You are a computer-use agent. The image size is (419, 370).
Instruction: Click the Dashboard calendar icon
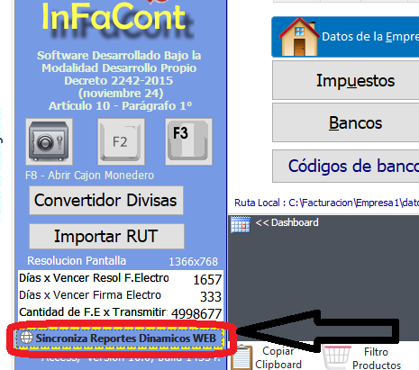point(241,224)
